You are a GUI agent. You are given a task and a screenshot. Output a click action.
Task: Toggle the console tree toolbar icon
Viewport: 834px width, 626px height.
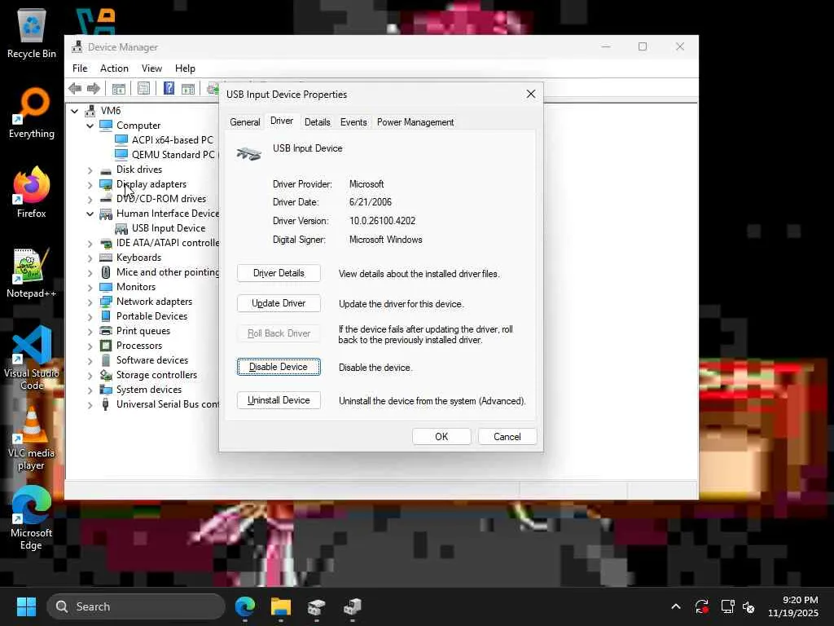coord(119,88)
